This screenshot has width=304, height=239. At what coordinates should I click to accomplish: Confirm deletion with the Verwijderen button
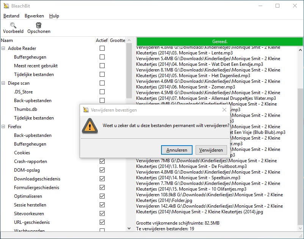(x=211, y=150)
